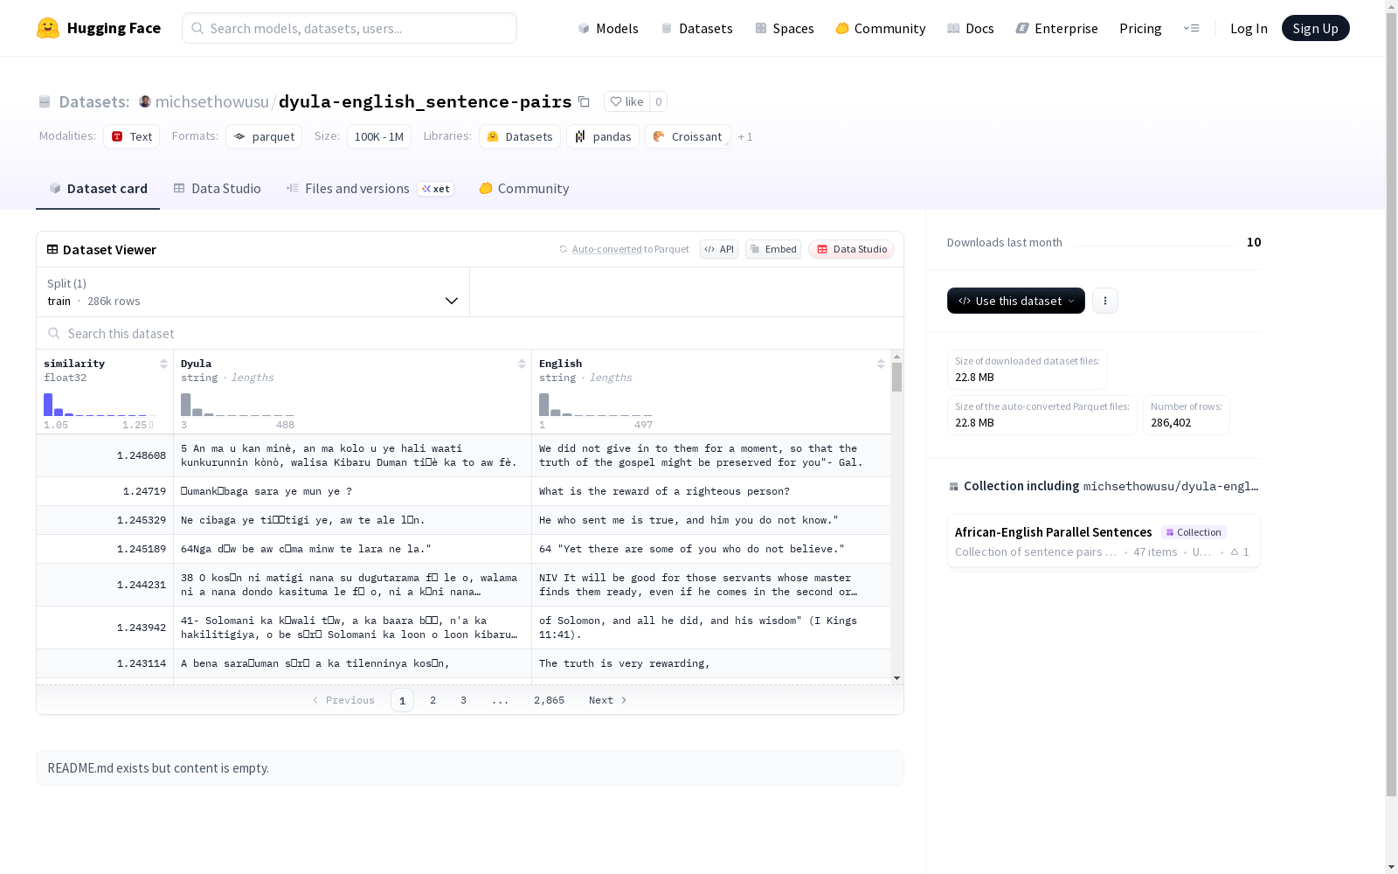This screenshot has width=1398, height=874.
Task: Open Spaces in top navigation
Action: (x=784, y=28)
